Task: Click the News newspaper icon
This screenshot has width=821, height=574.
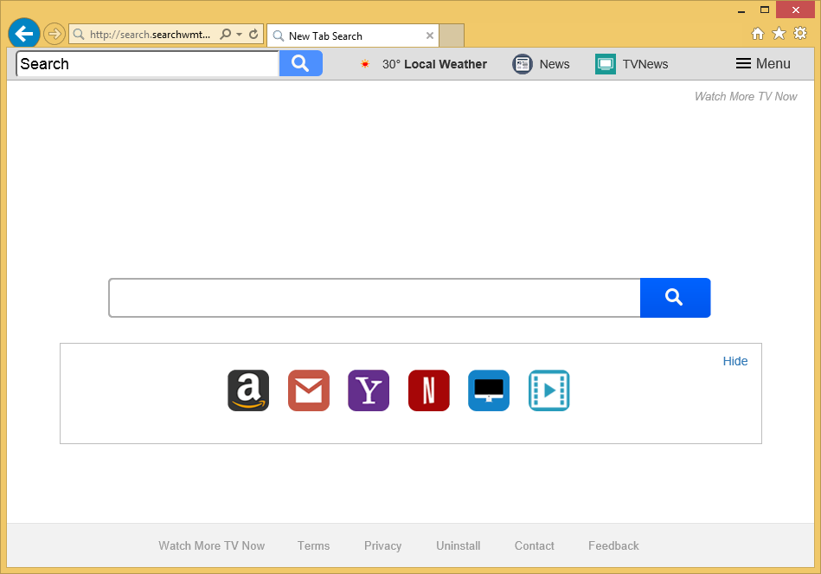Action: 522,64
